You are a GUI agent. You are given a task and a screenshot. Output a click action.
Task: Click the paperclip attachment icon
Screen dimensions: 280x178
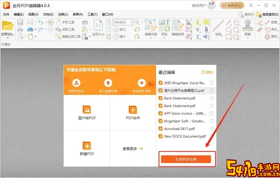[x=206, y=30]
